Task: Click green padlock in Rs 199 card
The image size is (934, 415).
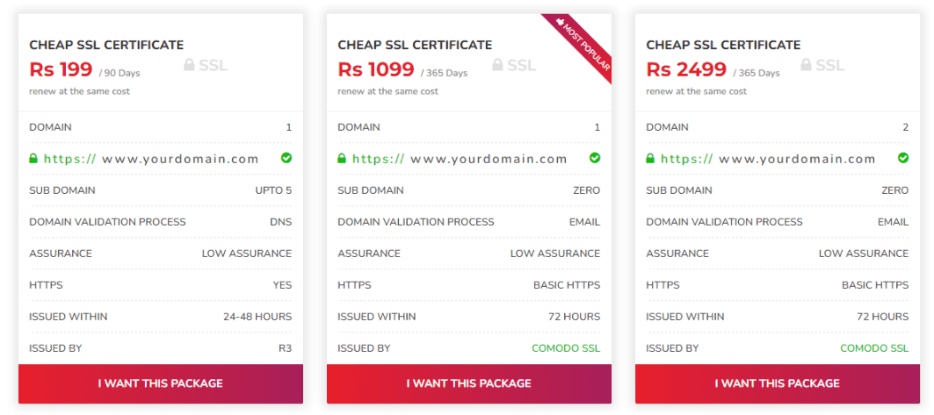Action: click(33, 159)
